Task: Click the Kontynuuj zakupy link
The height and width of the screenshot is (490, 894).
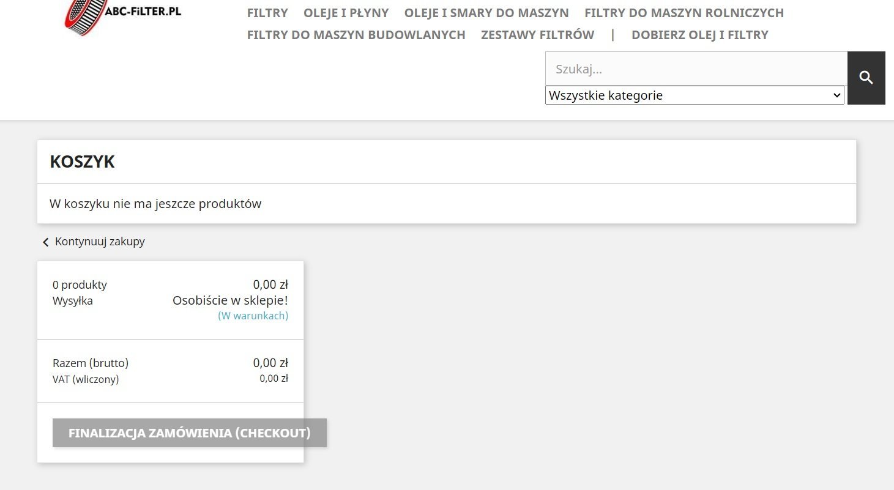Action: [100, 242]
